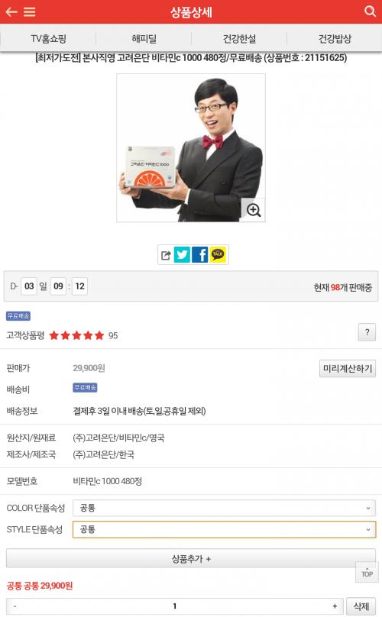Share product on Twitter
The image size is (382, 617).
click(x=182, y=255)
